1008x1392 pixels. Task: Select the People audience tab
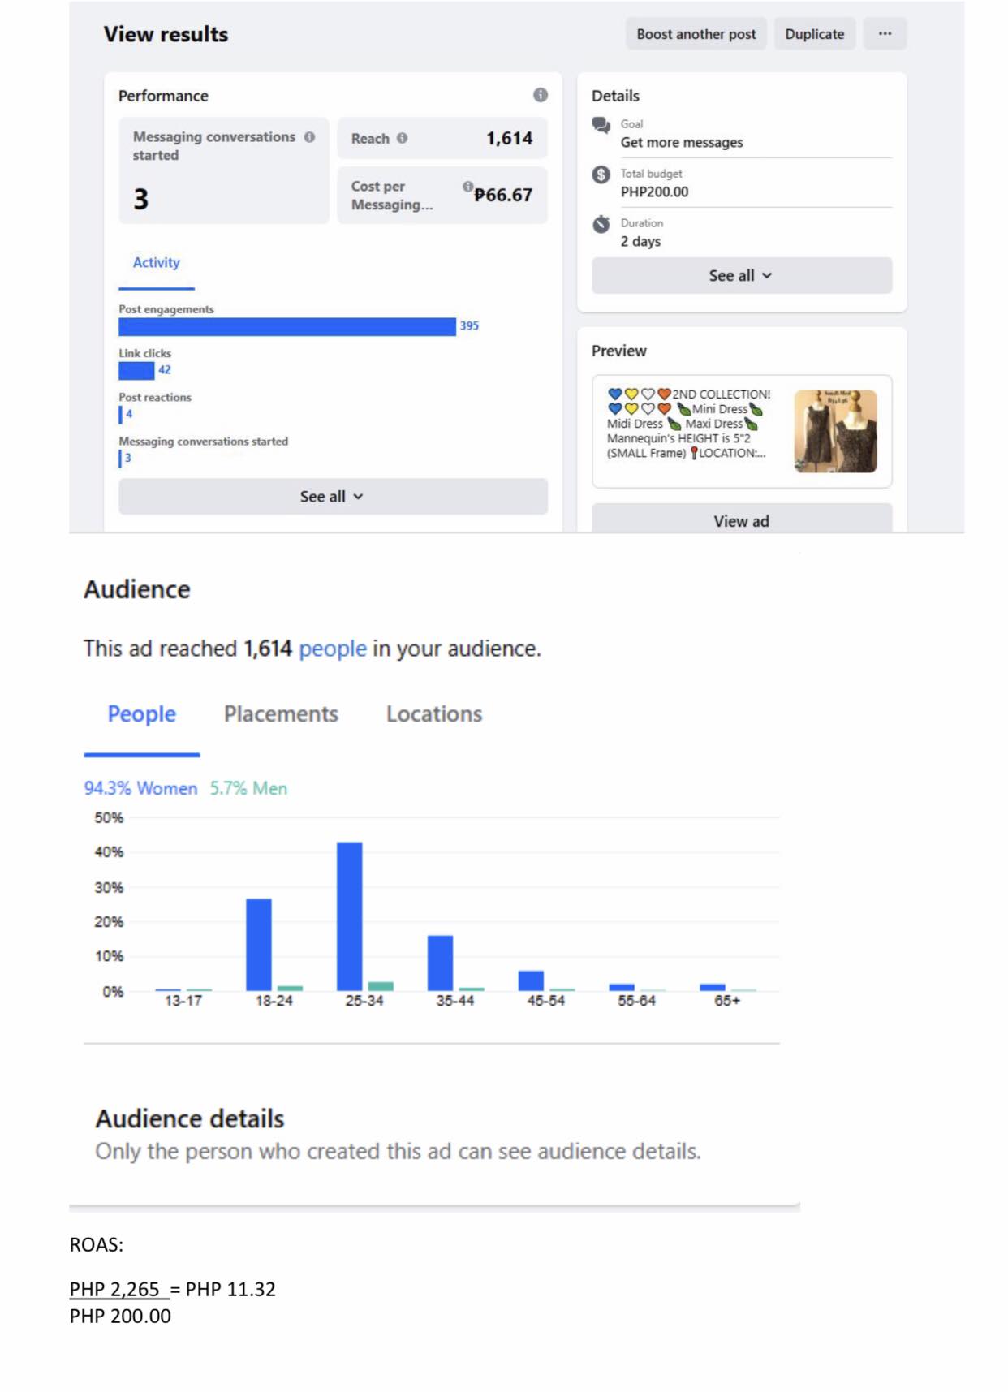tap(142, 713)
